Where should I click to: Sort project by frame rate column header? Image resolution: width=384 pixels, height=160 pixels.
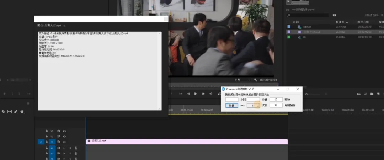click(x=340, y=22)
